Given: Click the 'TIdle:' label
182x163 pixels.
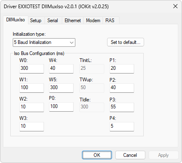Looking at the screenshot, I should [x=85, y=100].
